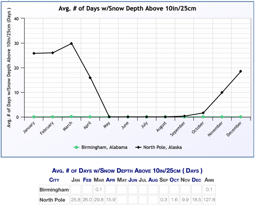This screenshot has height=211, width=257.
Task: Click North Pole April data point
Action: pyautogui.click(x=90, y=78)
